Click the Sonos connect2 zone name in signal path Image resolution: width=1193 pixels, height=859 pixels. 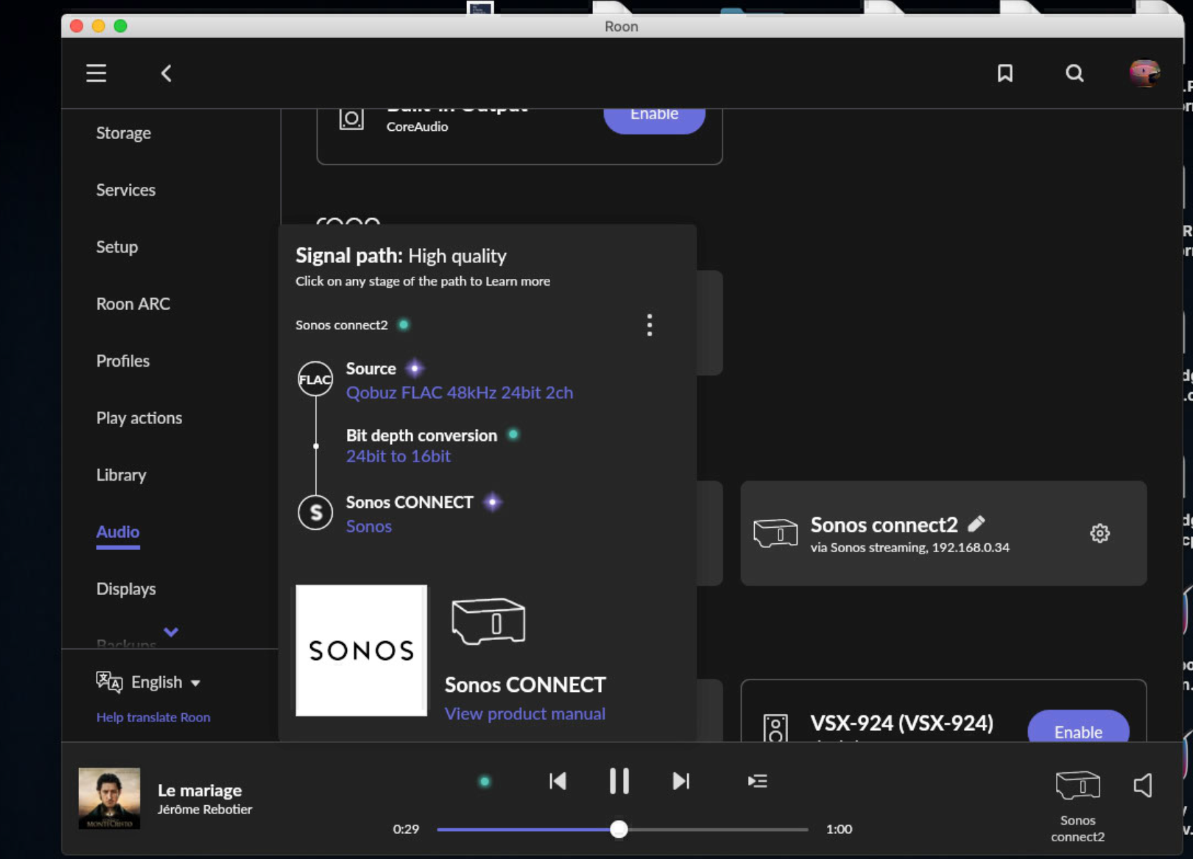tap(342, 325)
